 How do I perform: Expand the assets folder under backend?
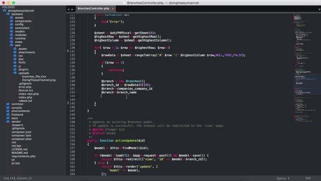tap(19, 18)
